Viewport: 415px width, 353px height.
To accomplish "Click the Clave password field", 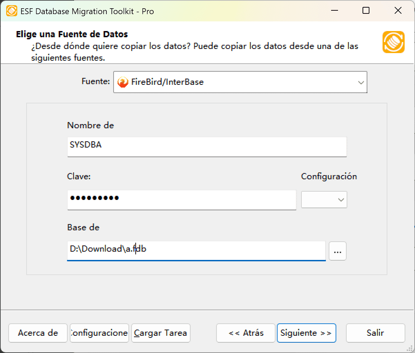I will coord(182,200).
